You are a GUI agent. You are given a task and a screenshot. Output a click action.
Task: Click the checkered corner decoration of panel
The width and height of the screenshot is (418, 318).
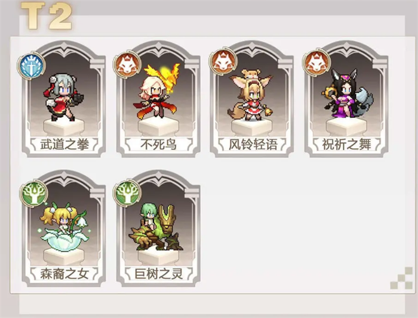point(401,278)
